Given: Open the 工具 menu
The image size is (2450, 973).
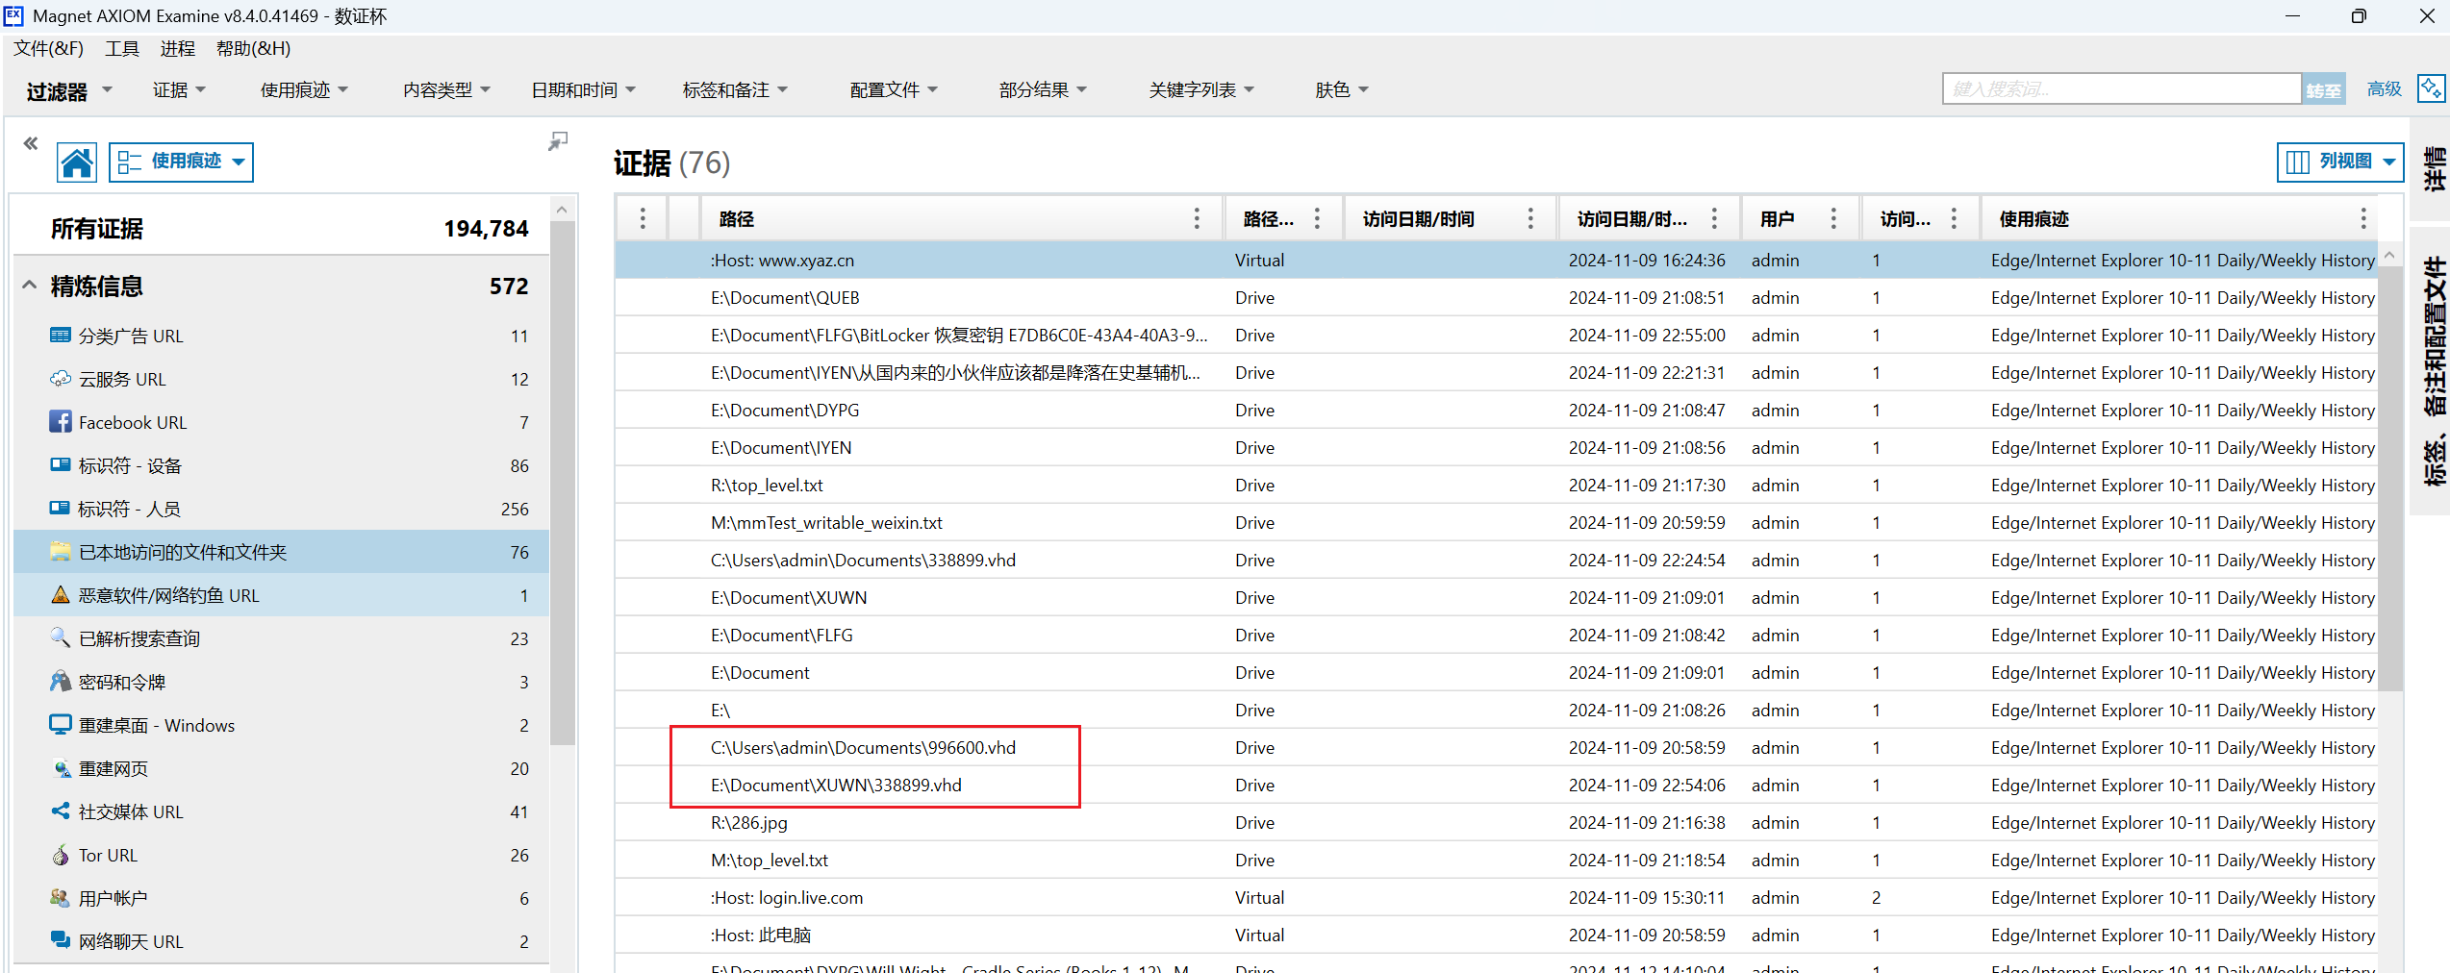Looking at the screenshot, I should [x=122, y=48].
